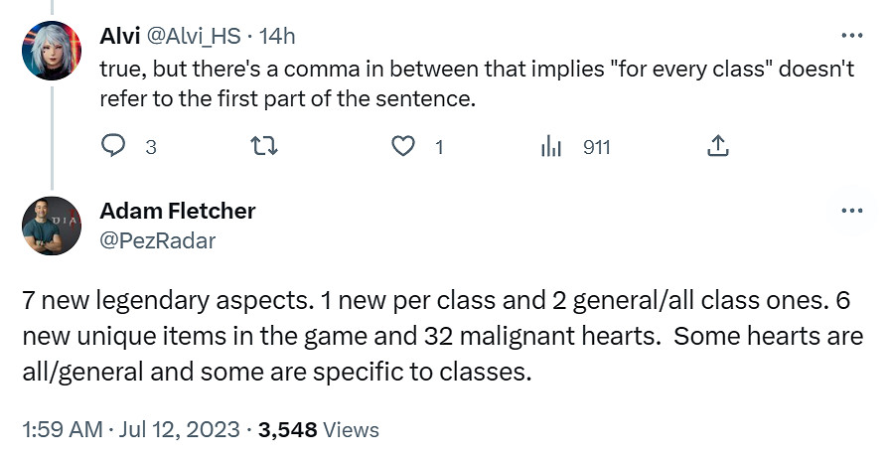Click Adam Fletcher's profile picture

[50, 226]
